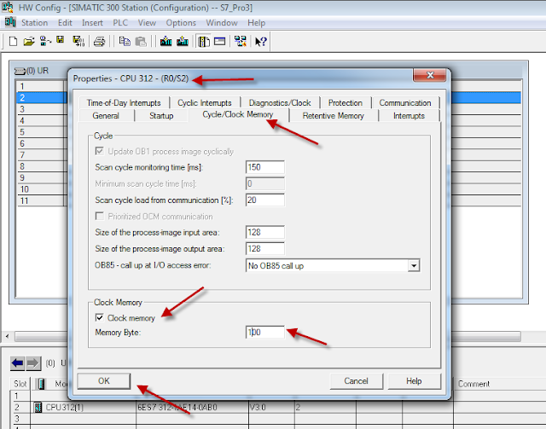Toggle the hardware Catalog icon
The image size is (546, 429).
pyautogui.click(x=203, y=42)
